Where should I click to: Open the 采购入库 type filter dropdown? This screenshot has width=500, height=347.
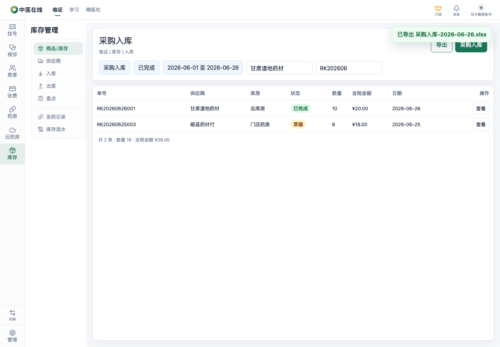click(115, 68)
